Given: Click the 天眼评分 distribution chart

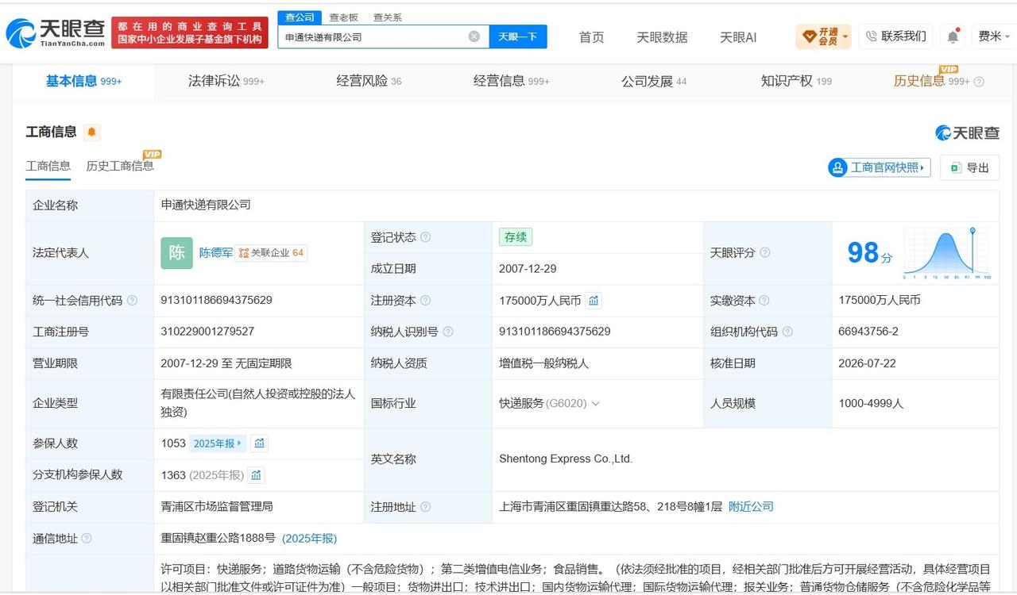Looking at the screenshot, I should click(946, 253).
